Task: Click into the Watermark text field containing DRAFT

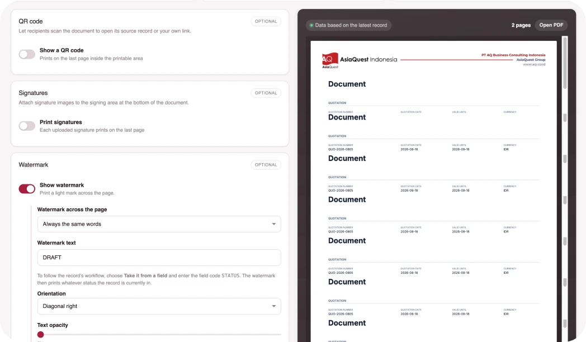Action: click(x=159, y=258)
